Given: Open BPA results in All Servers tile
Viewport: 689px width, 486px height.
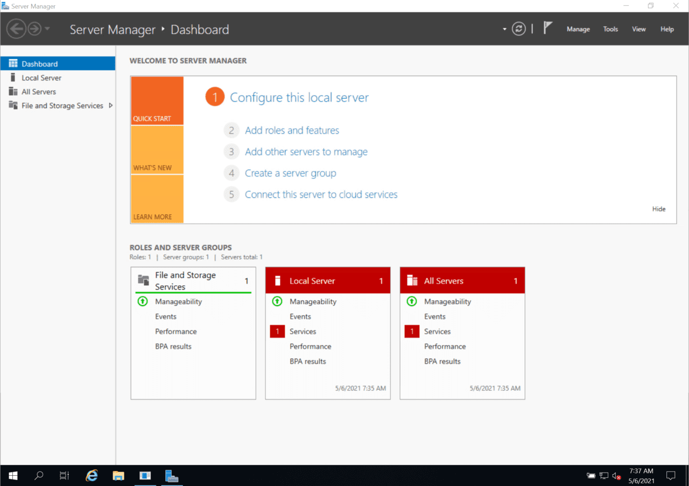Looking at the screenshot, I should 442,362.
